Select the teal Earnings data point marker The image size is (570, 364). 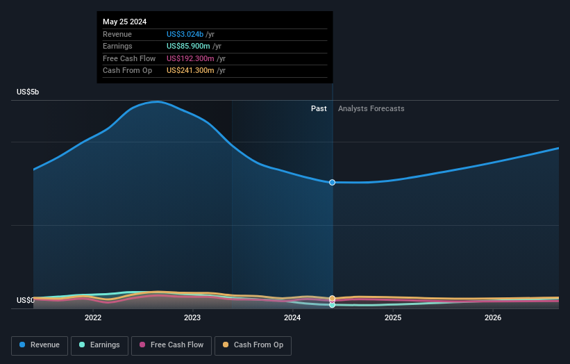click(x=333, y=305)
